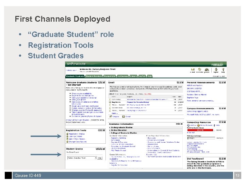The height and width of the screenshot is (183, 245).
Task: Switch to the Help tab
Action: (149, 76)
